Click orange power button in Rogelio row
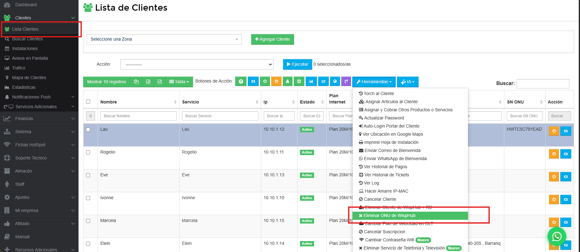 click(x=554, y=154)
